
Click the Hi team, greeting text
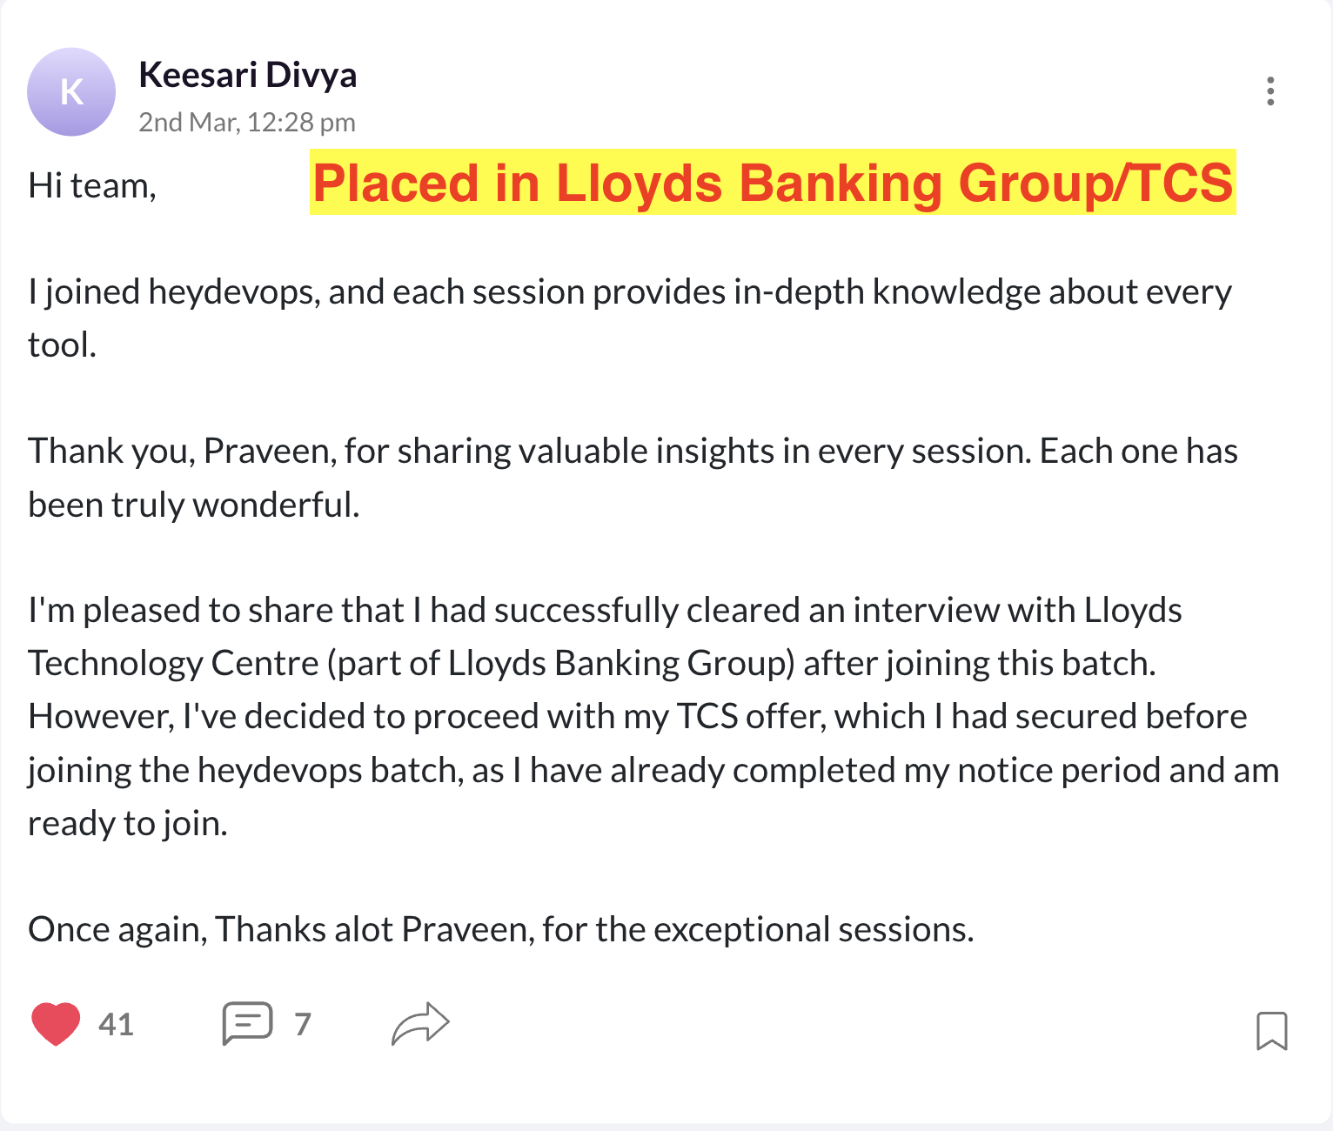tap(92, 185)
